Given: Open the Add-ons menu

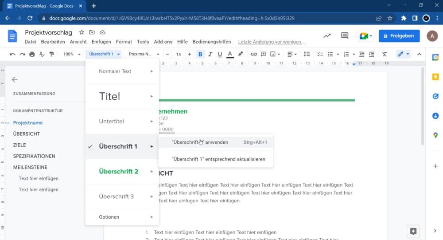Looking at the screenshot, I should [163, 42].
